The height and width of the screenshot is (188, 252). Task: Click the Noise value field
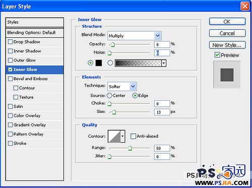162,53
